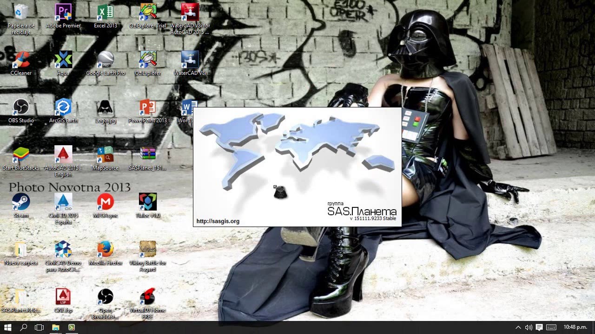Screen dimensions: 595x334
Task: Select the OBS Studio desktop icon
Action: point(21,111)
